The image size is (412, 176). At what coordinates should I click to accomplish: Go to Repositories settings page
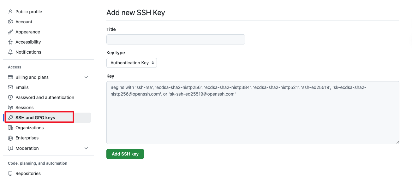pos(28,173)
